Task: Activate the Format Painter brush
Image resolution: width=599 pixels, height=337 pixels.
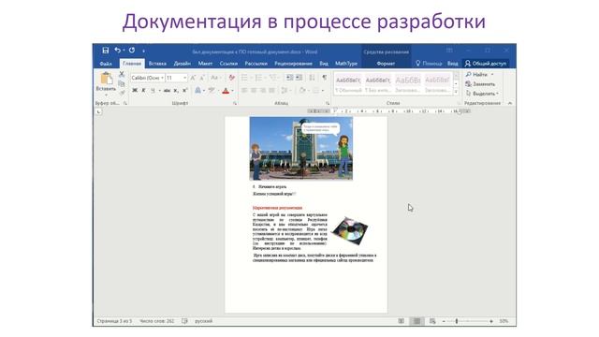Action: (122, 93)
